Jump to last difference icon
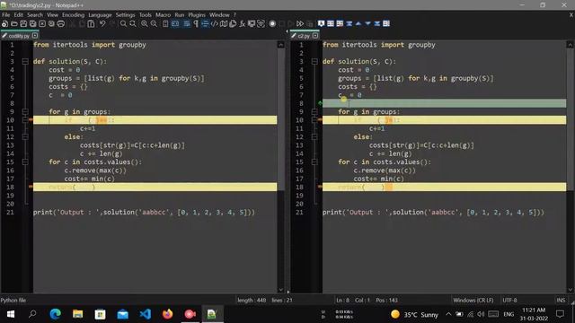 coord(377,24)
